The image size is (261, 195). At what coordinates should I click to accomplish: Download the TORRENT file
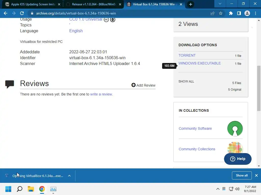187,55
